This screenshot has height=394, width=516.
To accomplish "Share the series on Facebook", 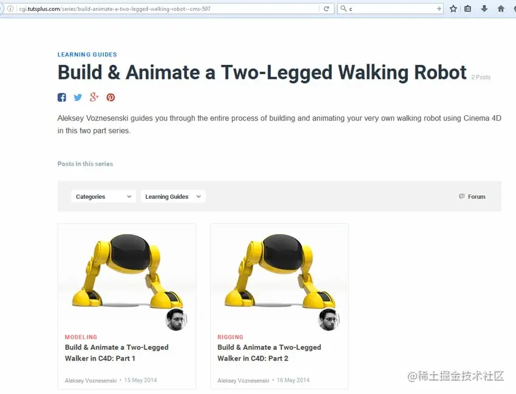I will (x=62, y=97).
